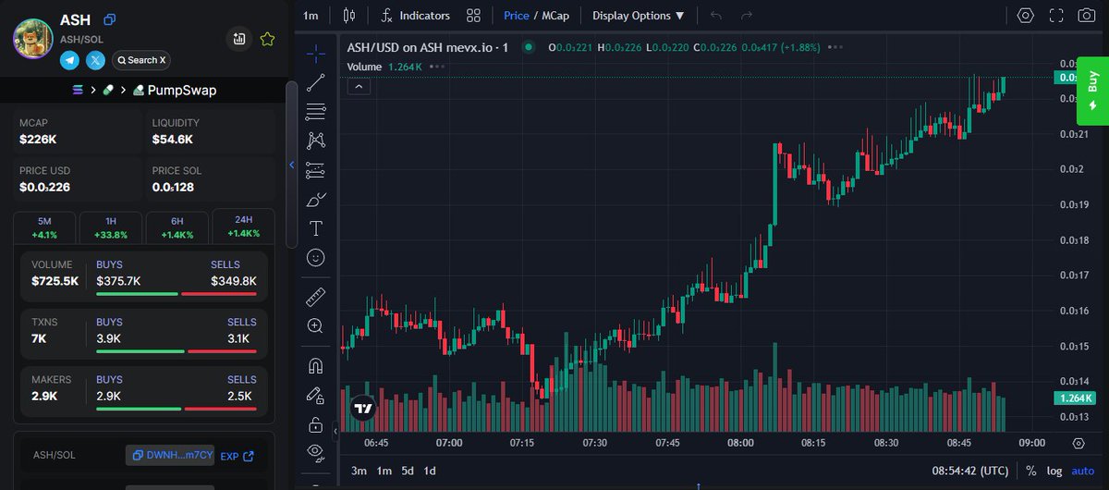This screenshot has width=1109, height=490.
Task: Toggle percent scale mode
Action: [1030, 471]
